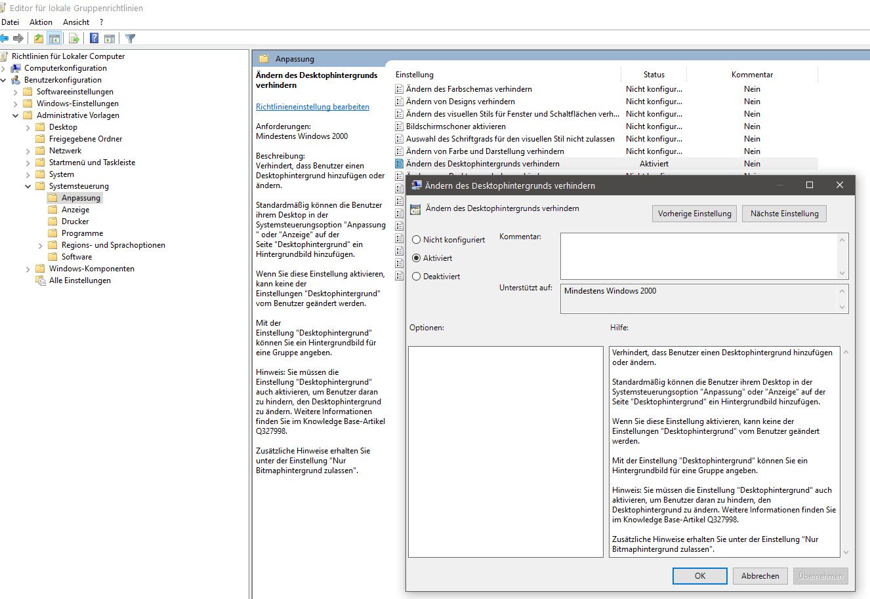Go back with the blue left arrow

pyautogui.click(x=4, y=39)
